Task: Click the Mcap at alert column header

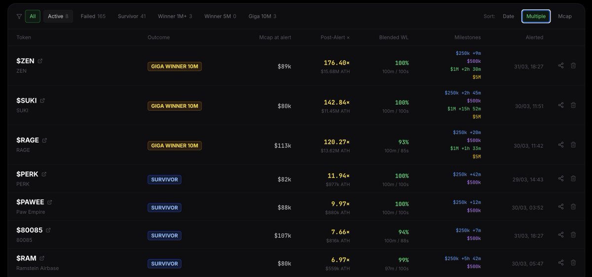Action: (x=275, y=37)
